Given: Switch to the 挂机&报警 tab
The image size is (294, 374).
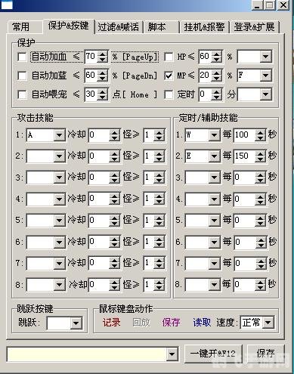Looking at the screenshot, I should pos(204,27).
